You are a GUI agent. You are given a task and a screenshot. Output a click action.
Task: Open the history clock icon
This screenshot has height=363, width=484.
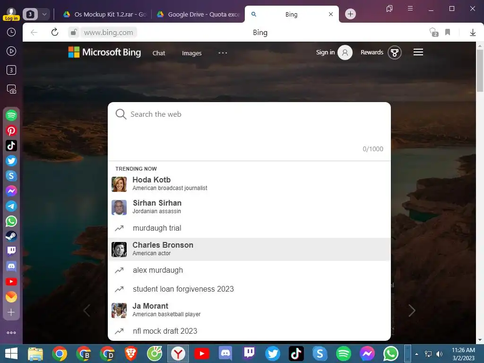pos(11,32)
